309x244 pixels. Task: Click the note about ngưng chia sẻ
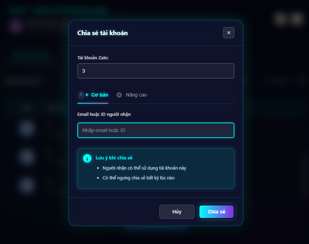coord(138,178)
